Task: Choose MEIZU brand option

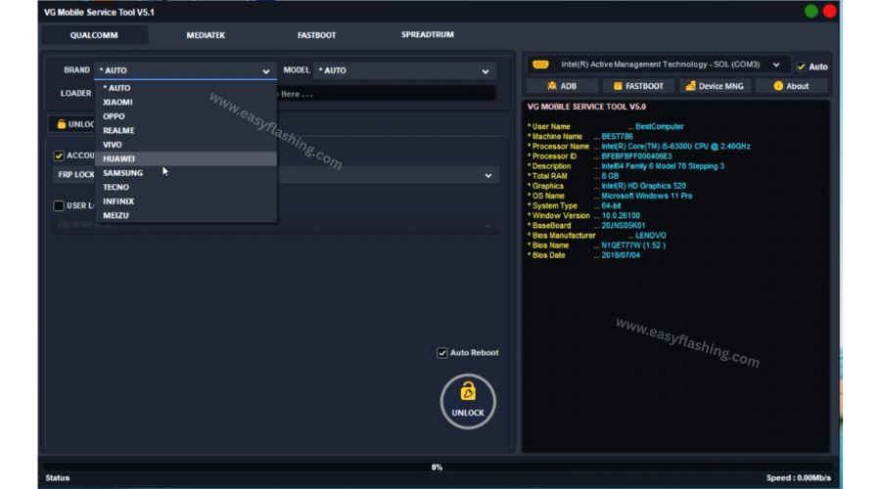Action: pyautogui.click(x=185, y=215)
